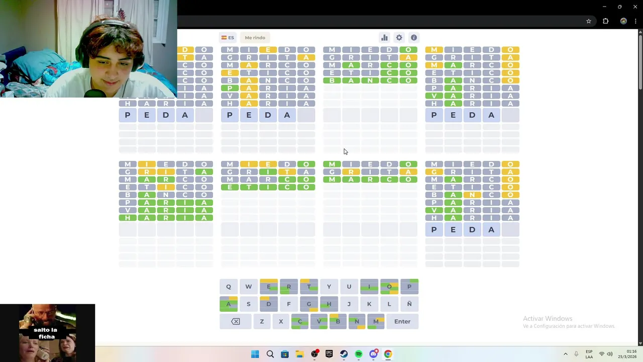The image size is (643, 362).
Task: Open the Windows Start menu
Action: 255,354
